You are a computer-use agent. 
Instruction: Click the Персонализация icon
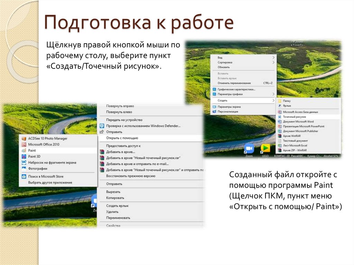pyautogui.click(x=214, y=112)
